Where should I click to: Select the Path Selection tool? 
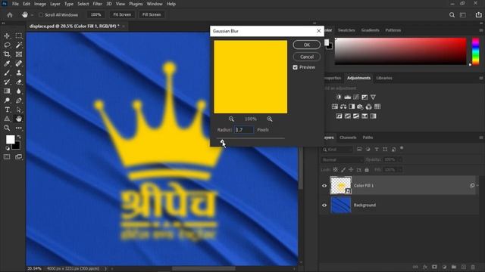19,110
